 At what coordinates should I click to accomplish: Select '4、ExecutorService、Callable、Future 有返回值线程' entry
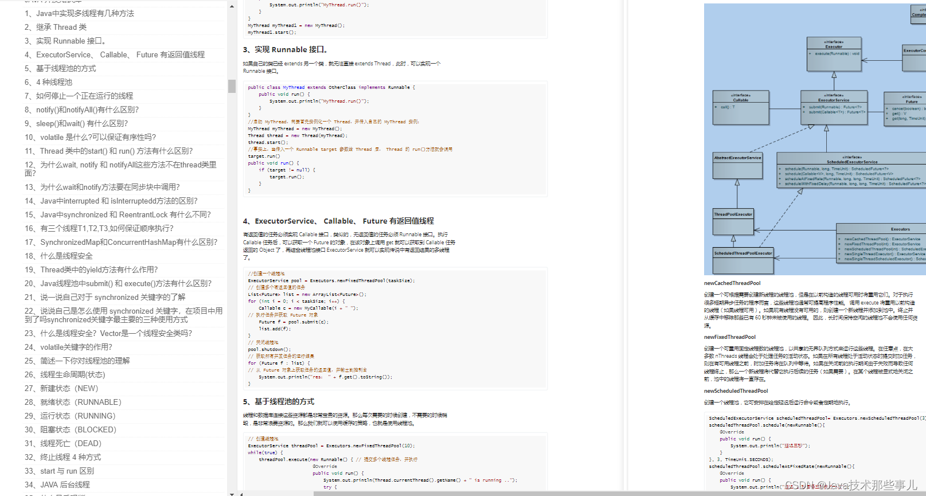[x=115, y=54]
